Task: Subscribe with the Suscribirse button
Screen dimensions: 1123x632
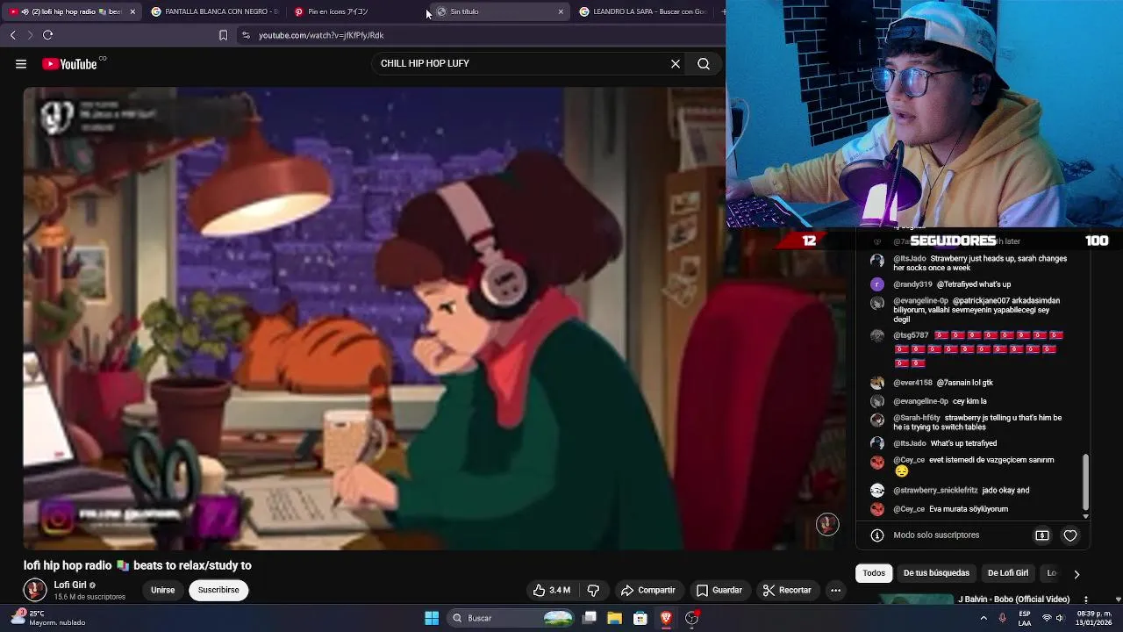Action: 218,590
